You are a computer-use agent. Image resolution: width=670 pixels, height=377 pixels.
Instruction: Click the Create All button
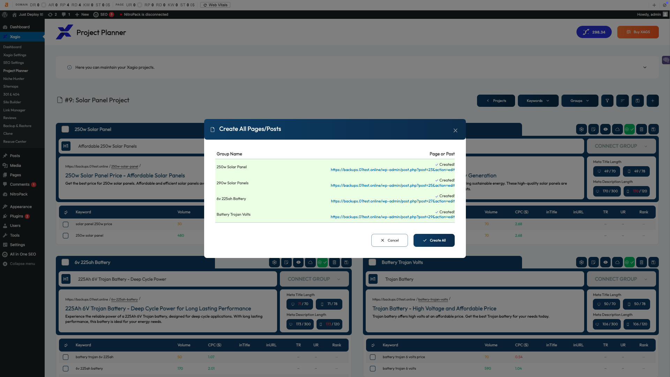point(434,240)
